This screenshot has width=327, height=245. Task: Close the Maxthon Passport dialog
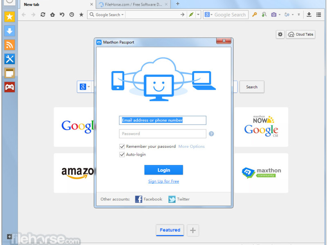coord(224,41)
